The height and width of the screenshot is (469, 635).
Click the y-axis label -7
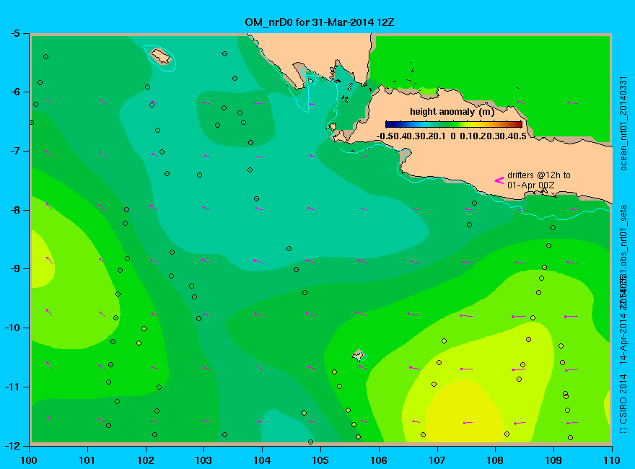tap(14, 151)
